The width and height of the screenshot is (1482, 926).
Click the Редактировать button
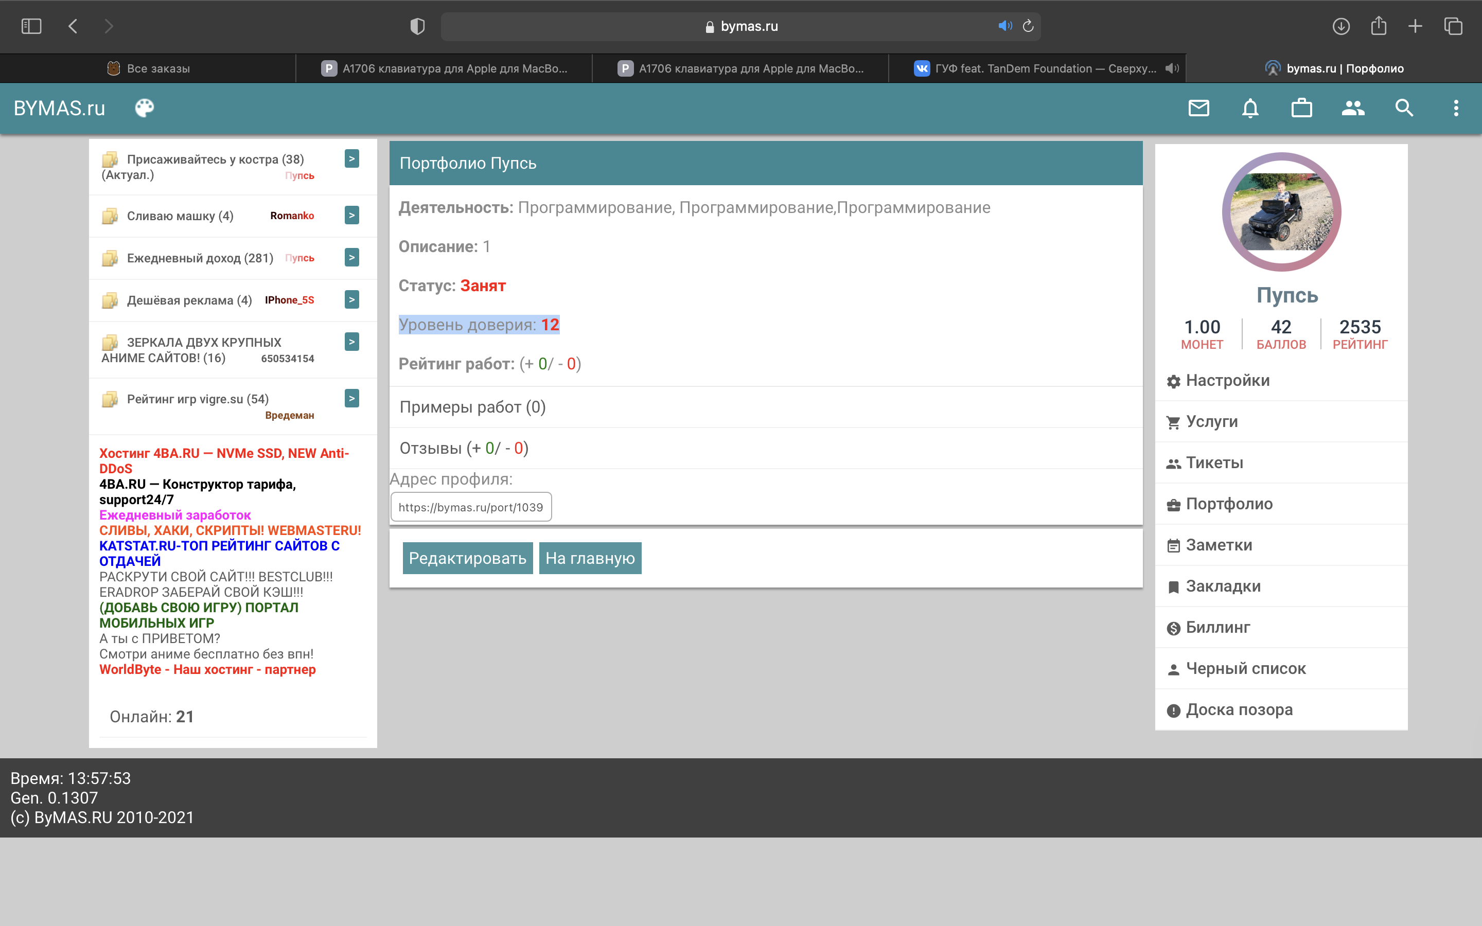(x=467, y=558)
